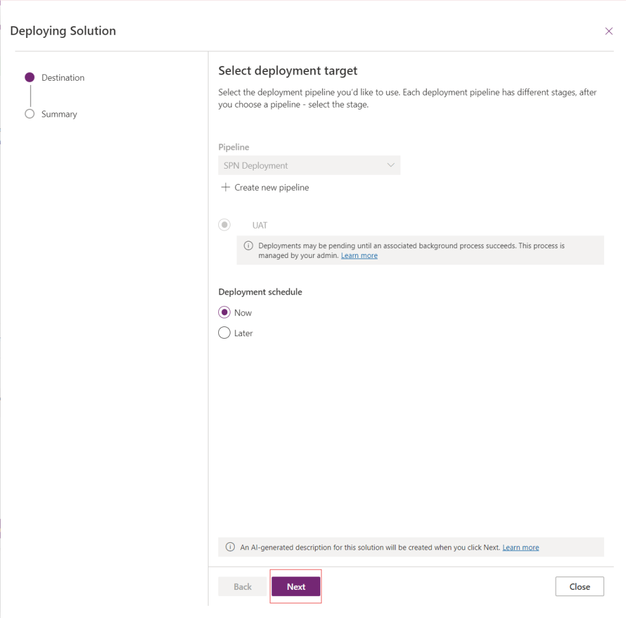The image size is (626, 618).
Task: Select the Now deployment schedule option
Action: [x=224, y=312]
